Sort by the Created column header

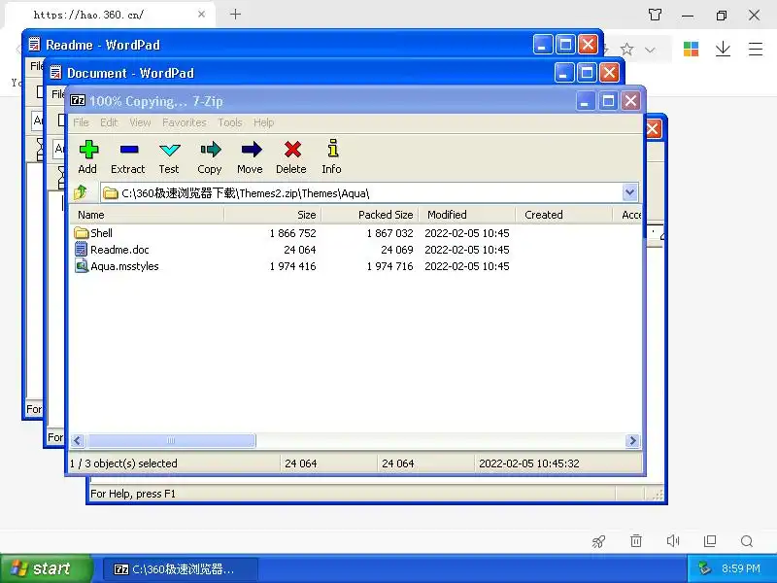click(x=564, y=215)
